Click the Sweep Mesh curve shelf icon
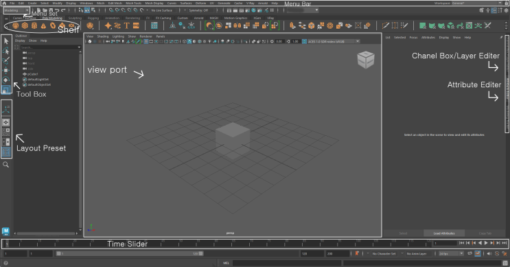 (x=117, y=25)
